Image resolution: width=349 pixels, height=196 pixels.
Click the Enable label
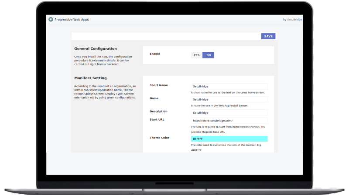click(155, 54)
